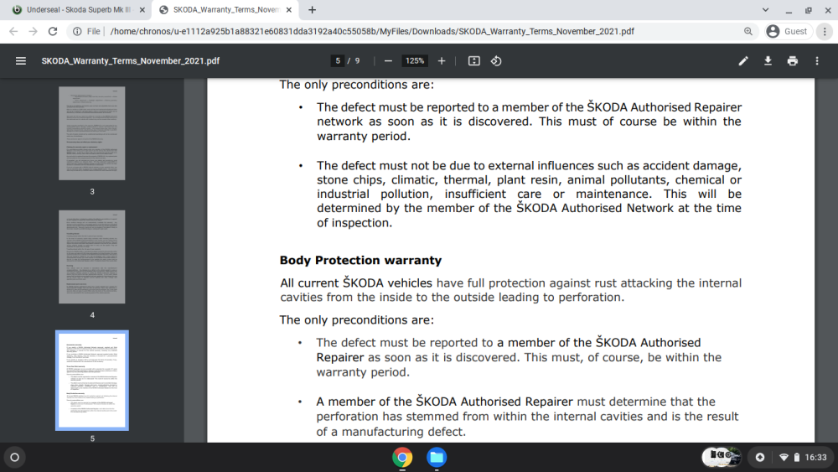Zoom out with the minus icon
Screen dimensions: 838x472
[x=389, y=61]
